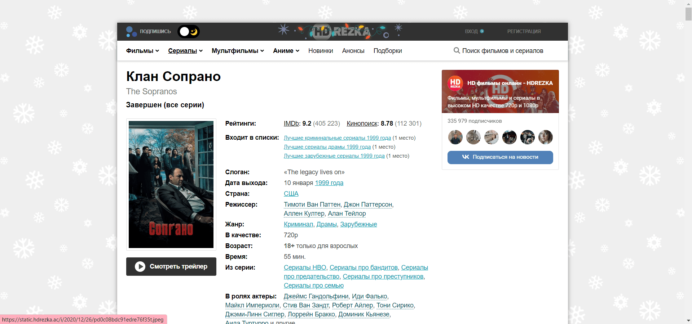The image size is (692, 324).
Task: Click the HD Rezka VK group avatar
Action: pos(455,83)
